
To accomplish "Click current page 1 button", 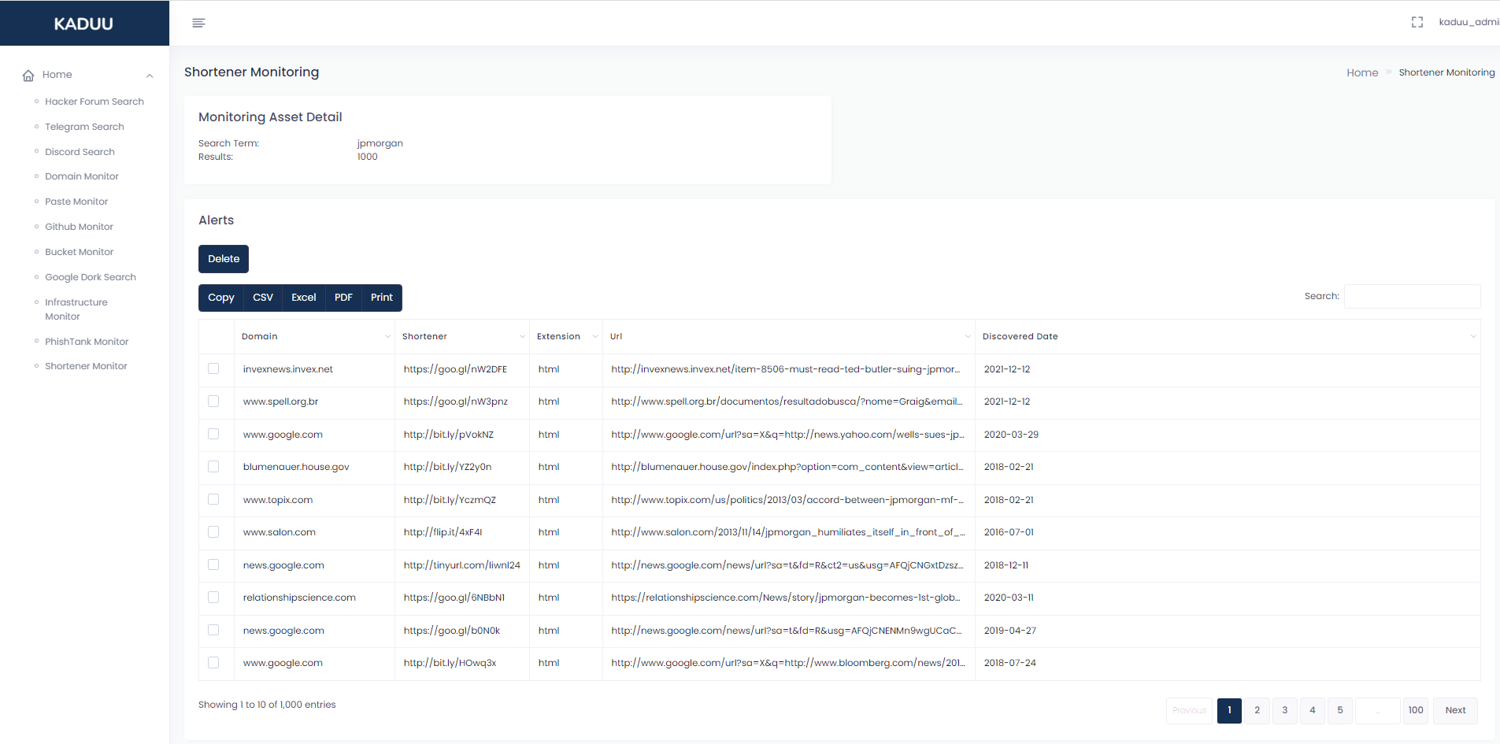I will coord(1229,710).
